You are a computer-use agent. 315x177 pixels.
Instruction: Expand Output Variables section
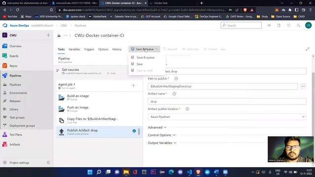point(162,143)
